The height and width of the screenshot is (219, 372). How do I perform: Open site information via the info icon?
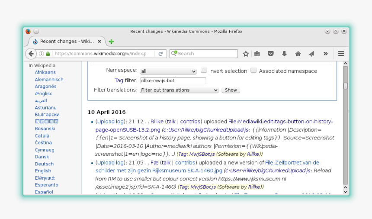[x=41, y=54]
